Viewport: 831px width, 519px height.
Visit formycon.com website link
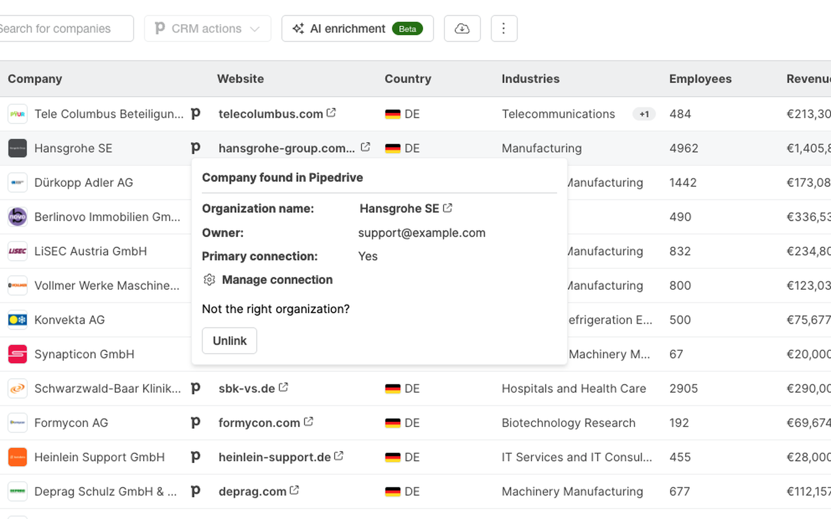pos(259,423)
